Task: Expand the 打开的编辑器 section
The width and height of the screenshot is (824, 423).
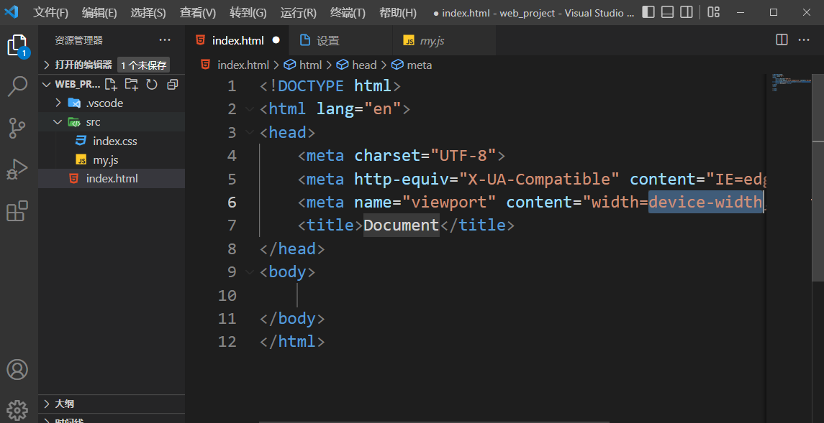Action: coord(47,65)
